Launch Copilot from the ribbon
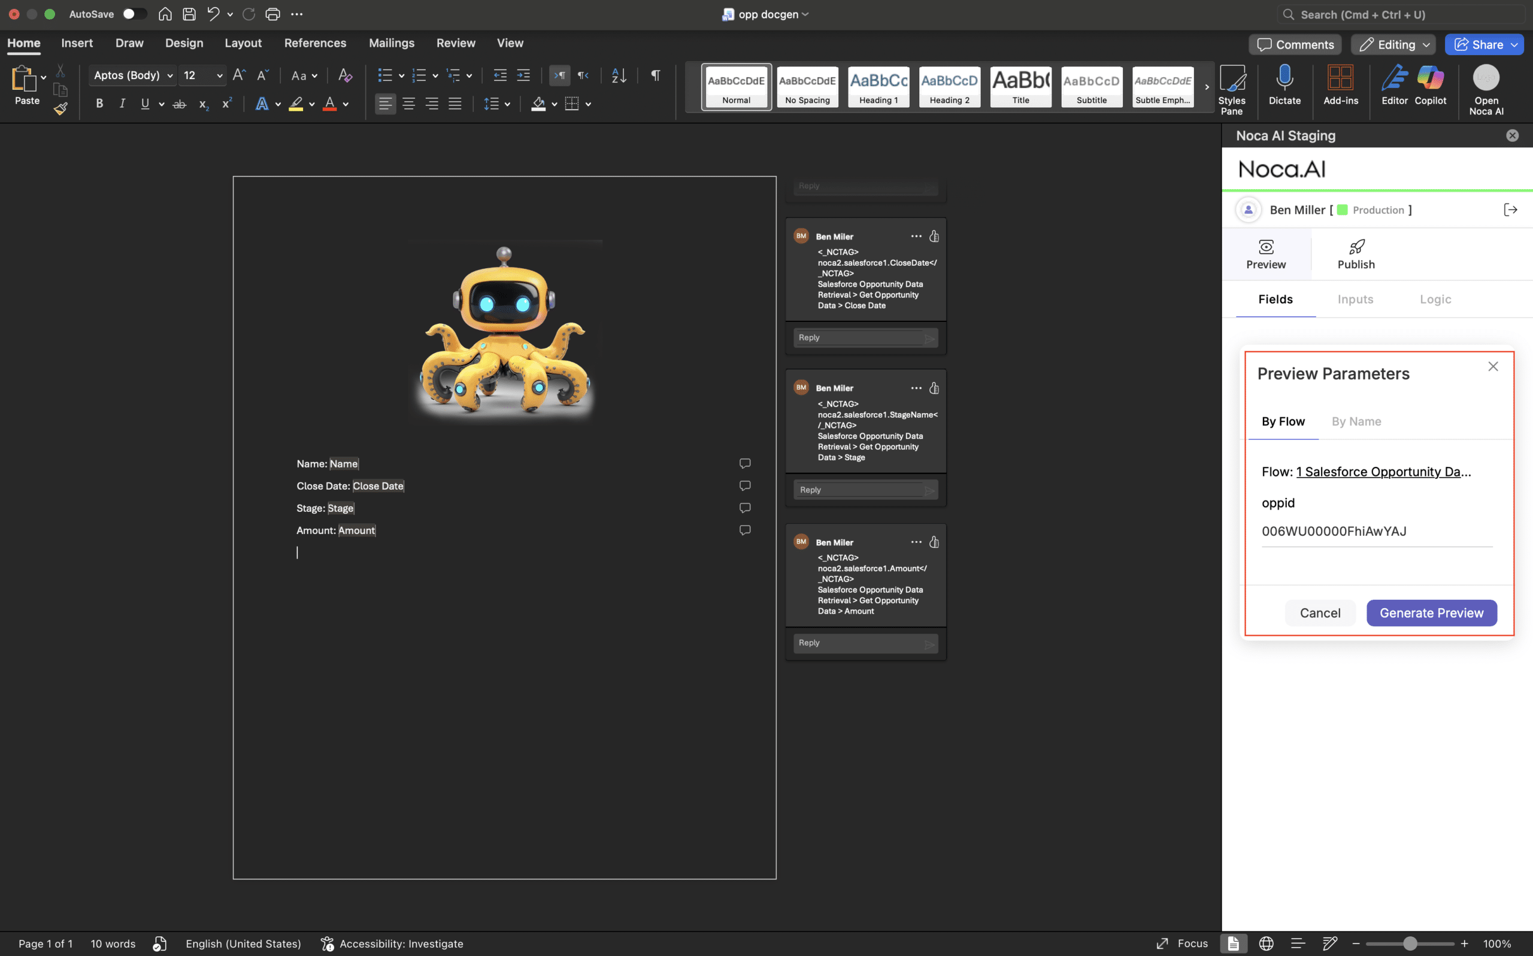 (1431, 85)
